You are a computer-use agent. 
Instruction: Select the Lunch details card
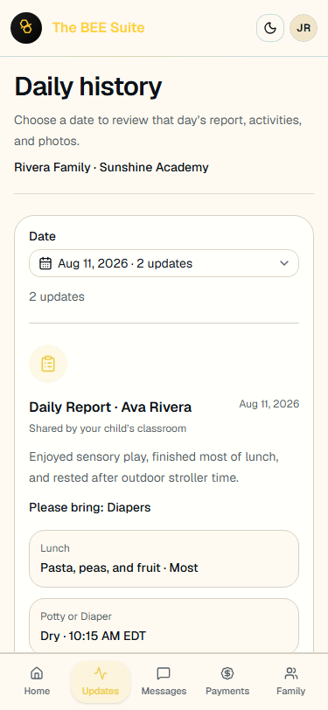pos(164,559)
